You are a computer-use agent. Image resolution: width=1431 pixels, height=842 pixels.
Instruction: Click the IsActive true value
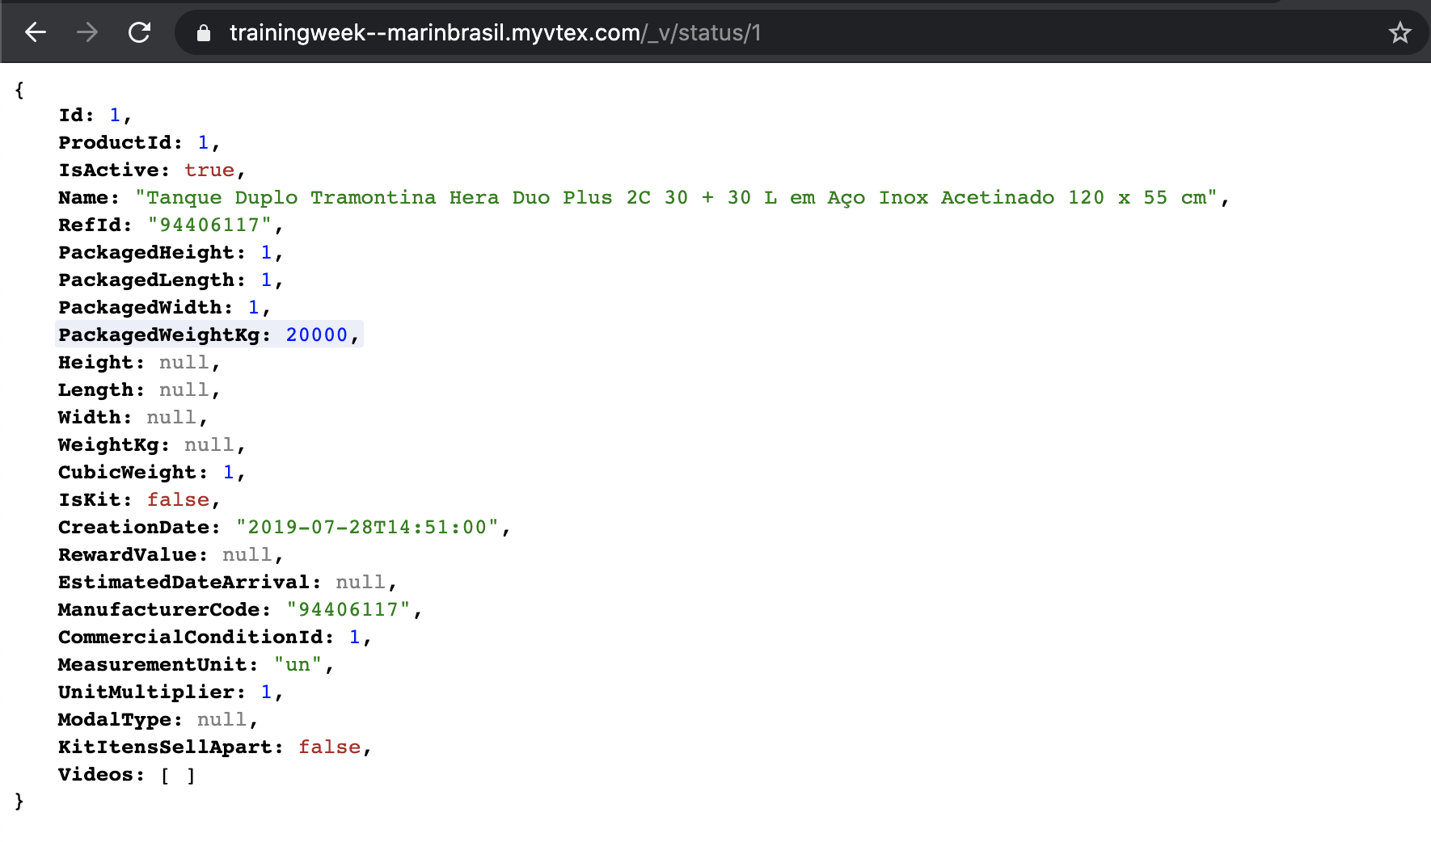[209, 171]
